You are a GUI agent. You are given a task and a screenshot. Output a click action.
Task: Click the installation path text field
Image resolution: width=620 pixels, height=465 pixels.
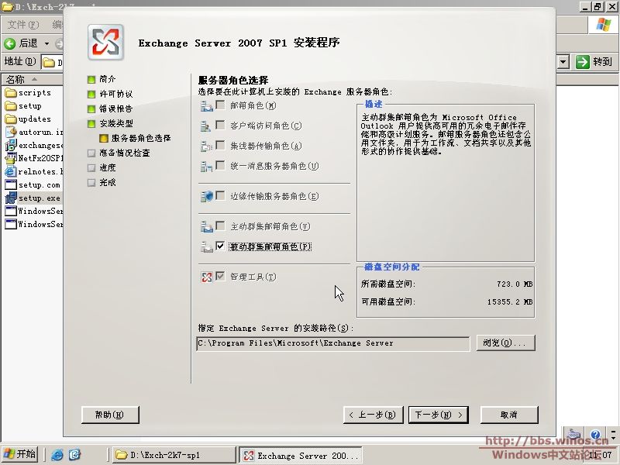click(x=333, y=343)
